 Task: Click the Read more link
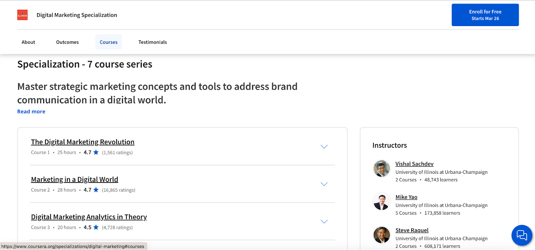(31, 112)
